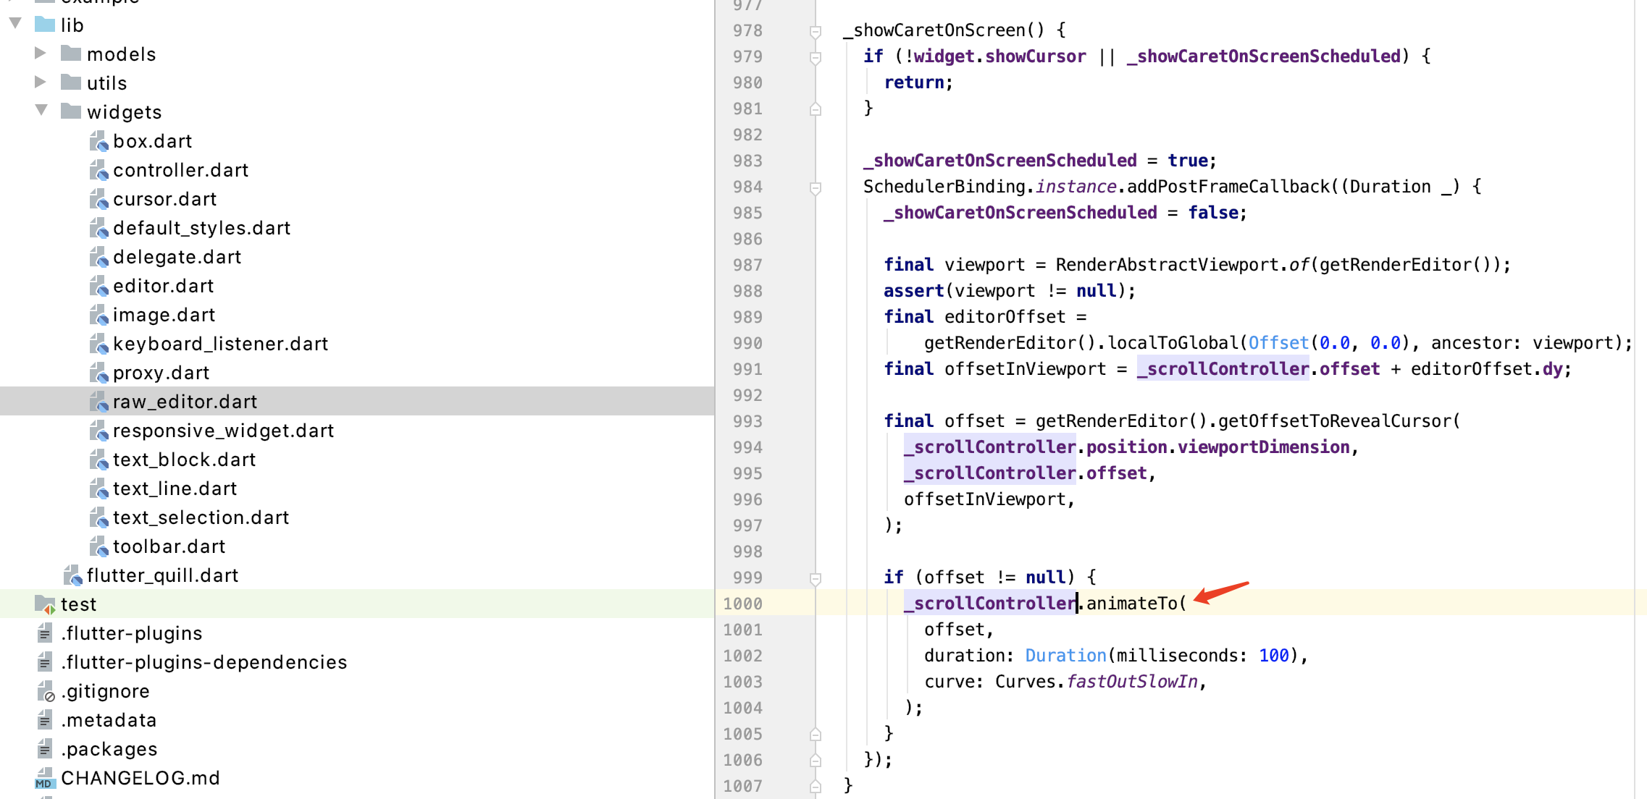Image resolution: width=1647 pixels, height=799 pixels.
Task: Expand the models folder
Action: (x=40, y=54)
